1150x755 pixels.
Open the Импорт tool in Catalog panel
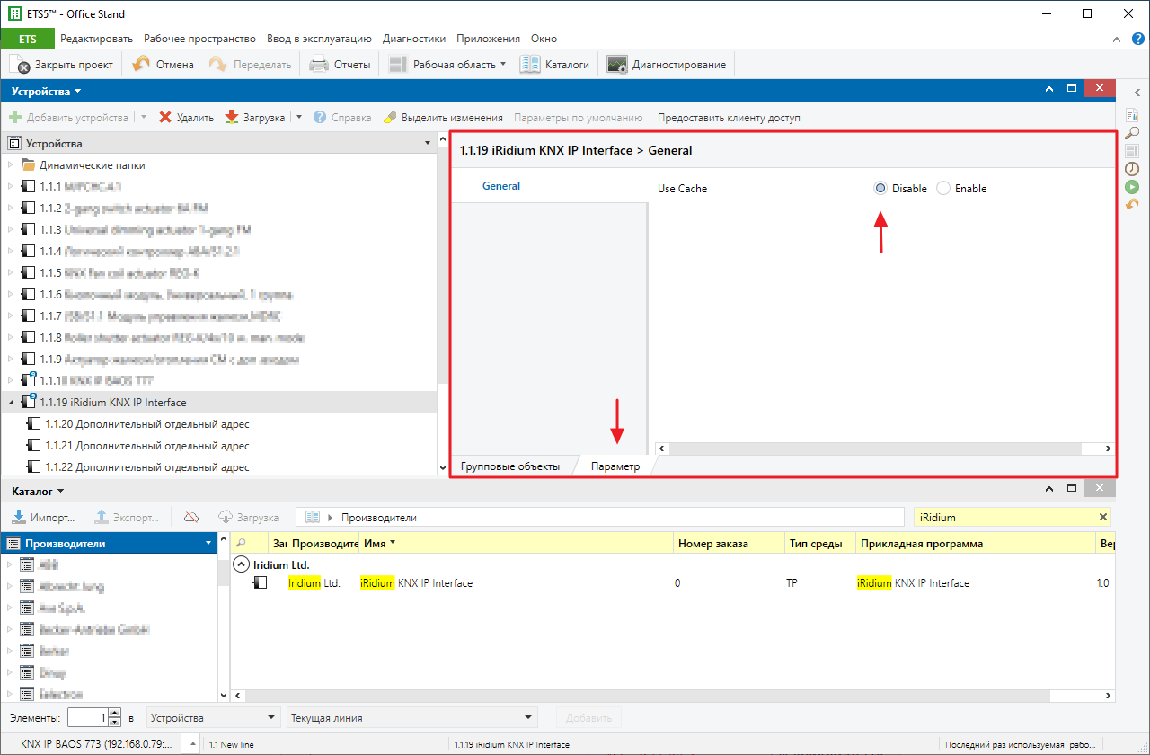click(x=45, y=516)
